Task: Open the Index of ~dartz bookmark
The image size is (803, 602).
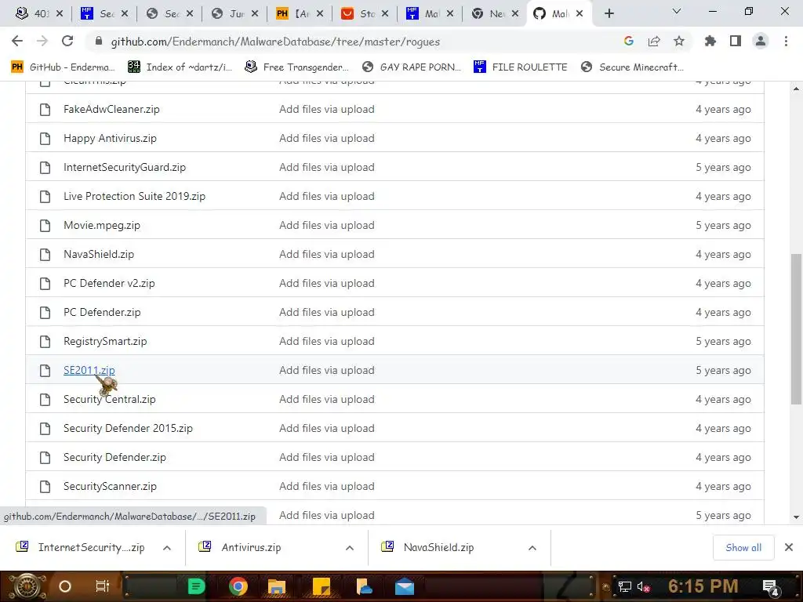Action: point(180,67)
